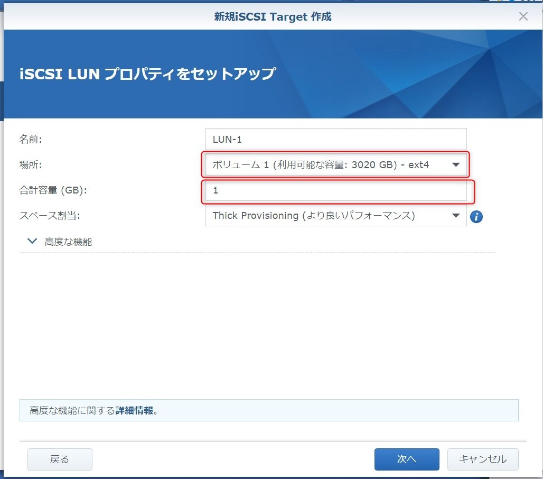This screenshot has height=479, width=543.
Task: Open the スペース割当 provisioning selection box
Action: [327, 216]
